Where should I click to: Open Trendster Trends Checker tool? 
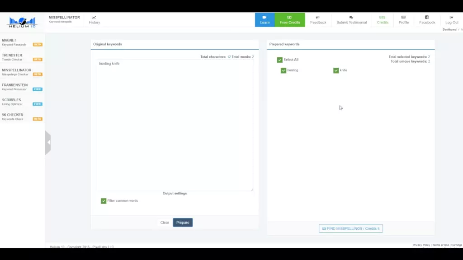[22, 57]
